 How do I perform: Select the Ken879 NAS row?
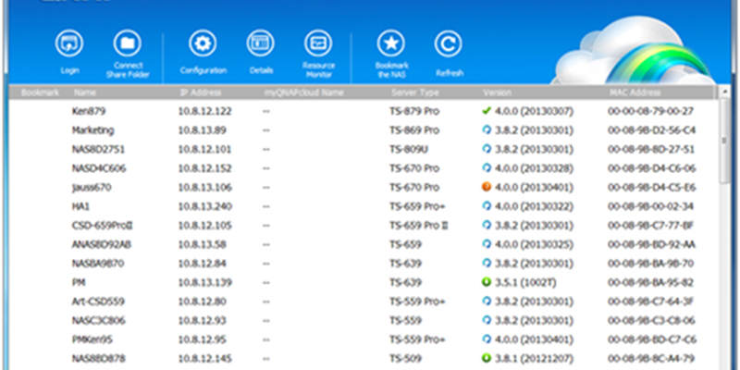point(364,111)
